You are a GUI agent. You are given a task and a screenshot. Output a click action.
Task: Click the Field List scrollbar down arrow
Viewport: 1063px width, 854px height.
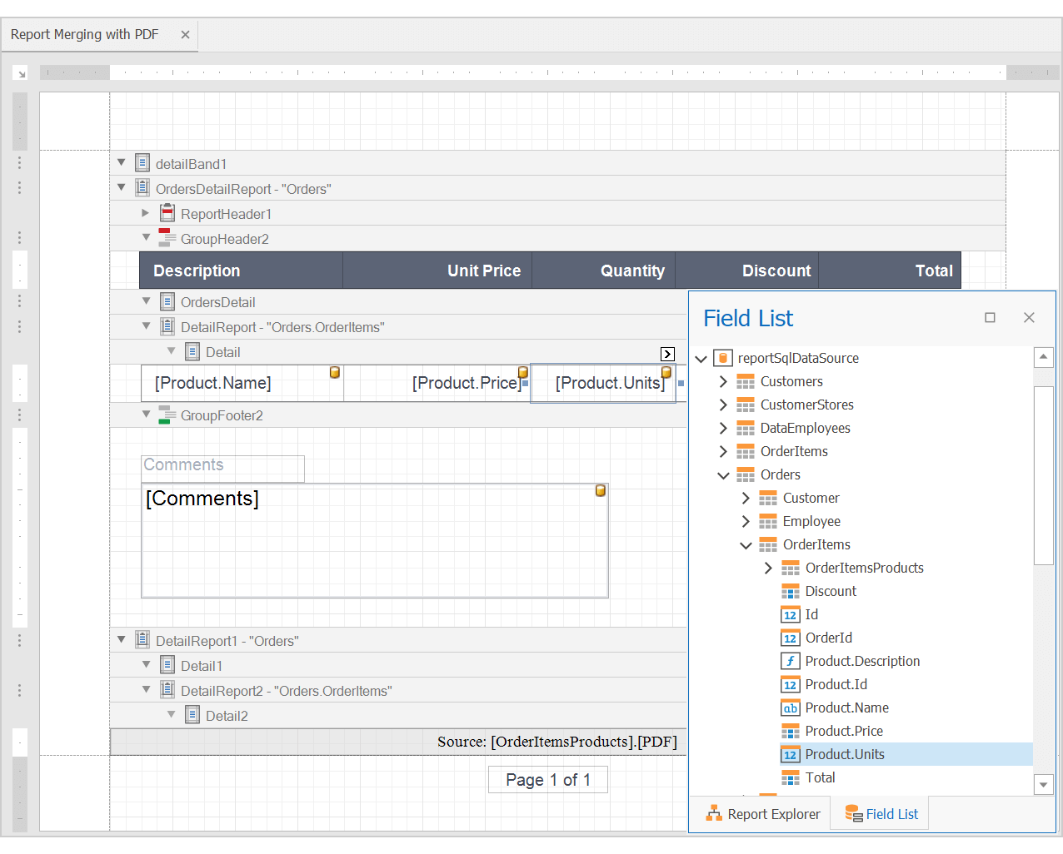[1044, 784]
